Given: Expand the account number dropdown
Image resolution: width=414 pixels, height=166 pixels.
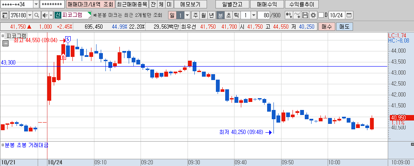Looking at the screenshot, I should pyautogui.click(x=36, y=4).
